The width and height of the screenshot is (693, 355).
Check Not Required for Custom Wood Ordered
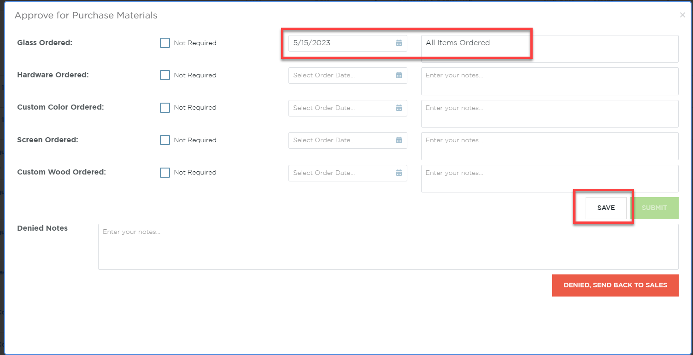[165, 173]
